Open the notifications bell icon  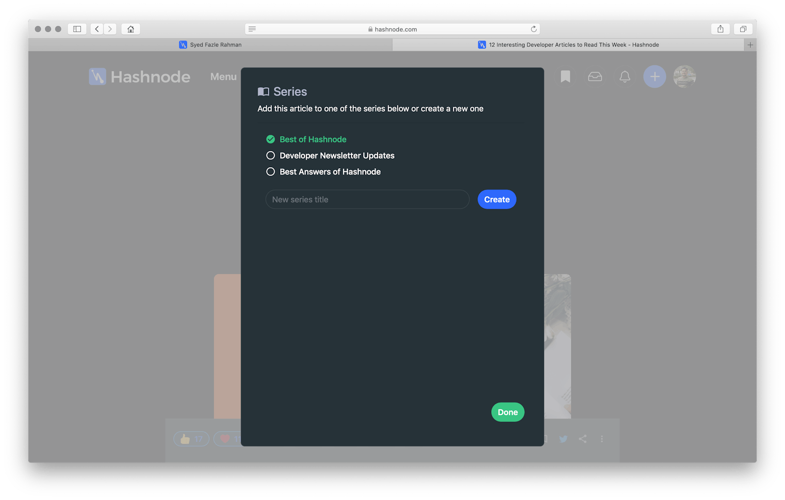click(x=625, y=76)
